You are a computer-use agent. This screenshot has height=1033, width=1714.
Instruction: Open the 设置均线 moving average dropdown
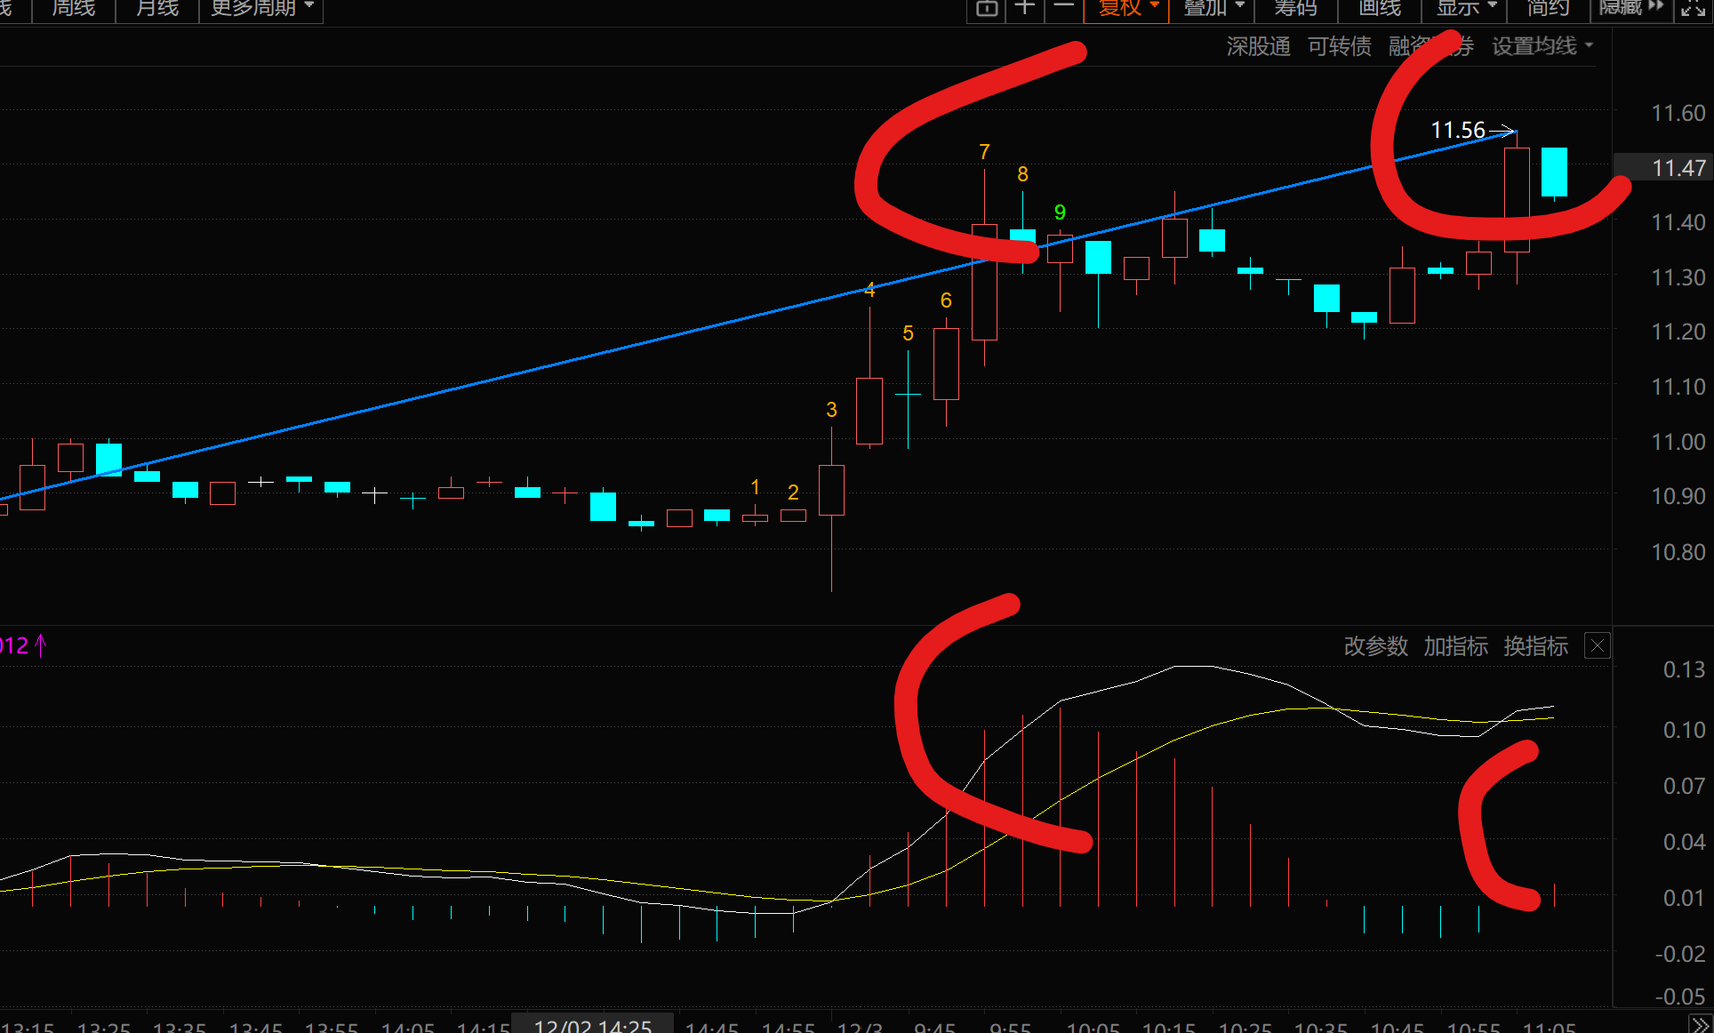click(1542, 46)
